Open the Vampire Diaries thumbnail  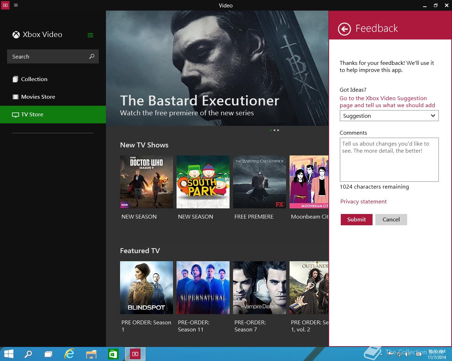tap(260, 288)
